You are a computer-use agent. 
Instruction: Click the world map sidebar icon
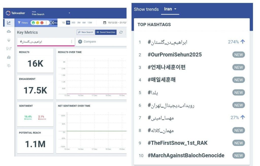[x=9, y=57]
